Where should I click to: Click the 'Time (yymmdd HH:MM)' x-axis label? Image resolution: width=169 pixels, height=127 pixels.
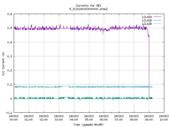88,125
